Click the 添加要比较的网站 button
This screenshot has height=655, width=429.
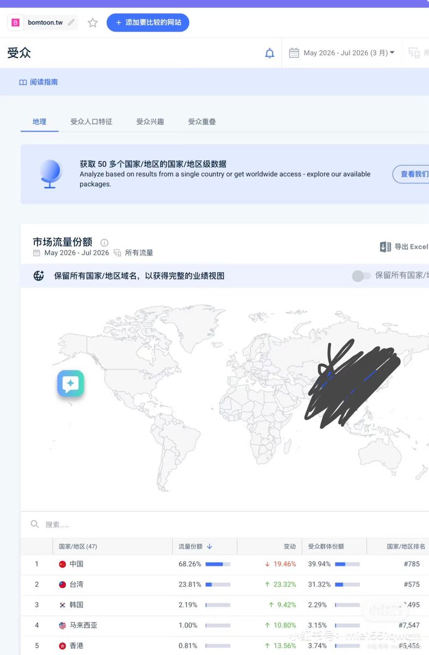(x=148, y=22)
